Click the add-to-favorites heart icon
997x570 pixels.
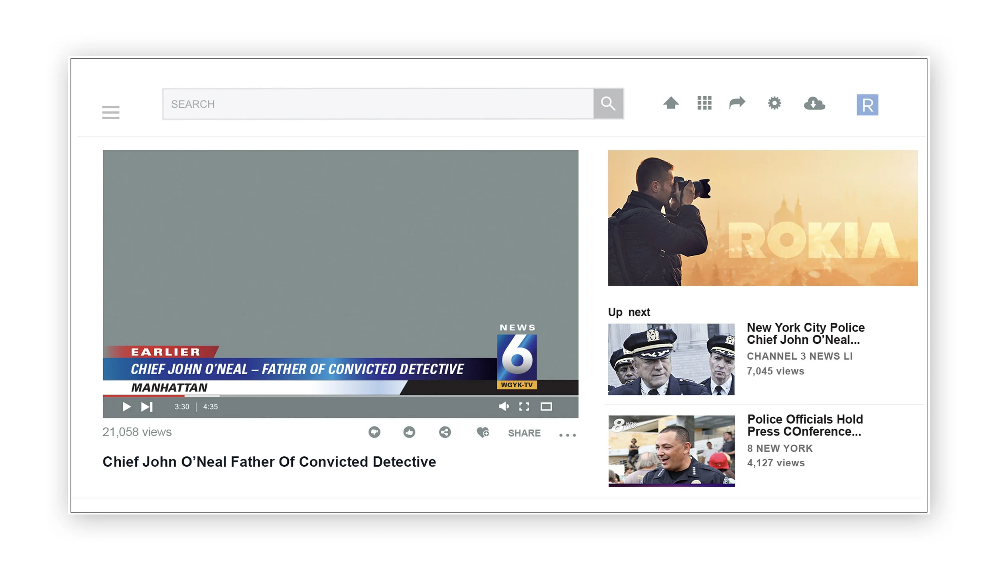(x=483, y=432)
